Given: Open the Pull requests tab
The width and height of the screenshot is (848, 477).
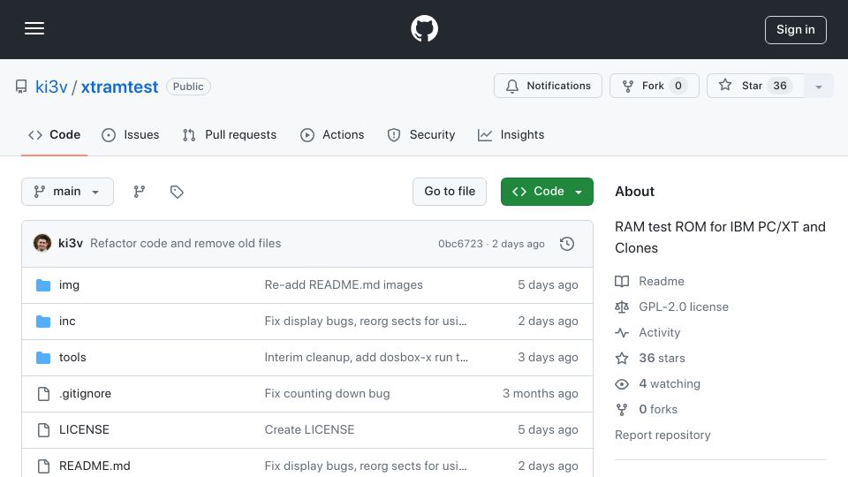Looking at the screenshot, I should point(230,134).
